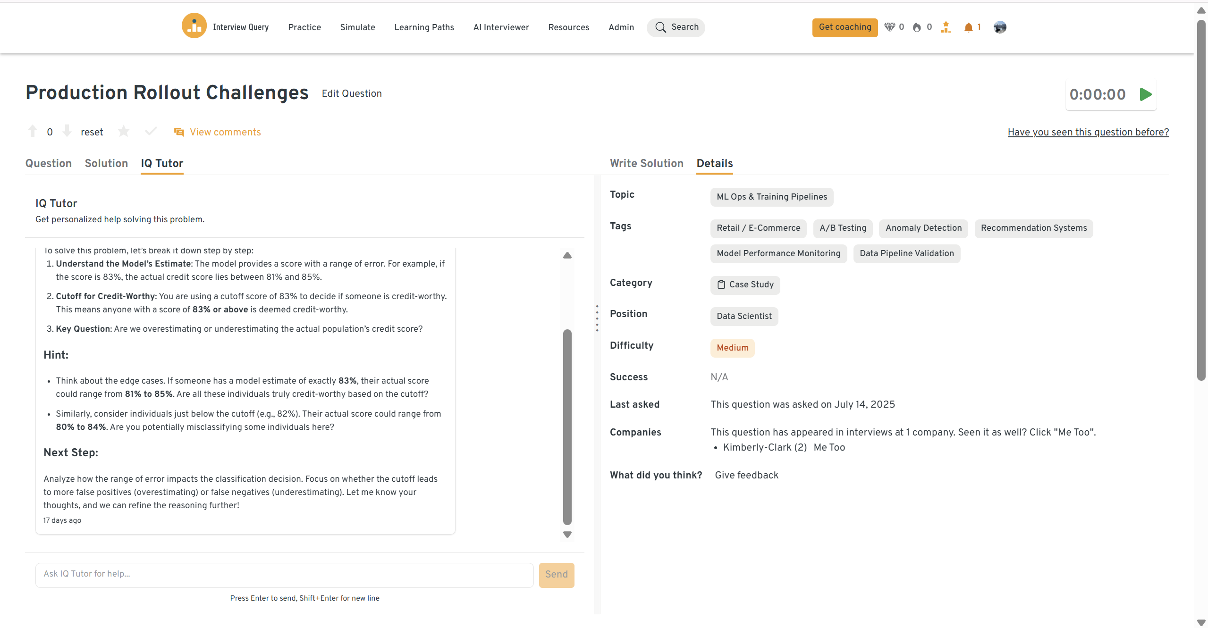This screenshot has height=628, width=1208.
Task: Click the flame streak icon
Action: click(917, 27)
